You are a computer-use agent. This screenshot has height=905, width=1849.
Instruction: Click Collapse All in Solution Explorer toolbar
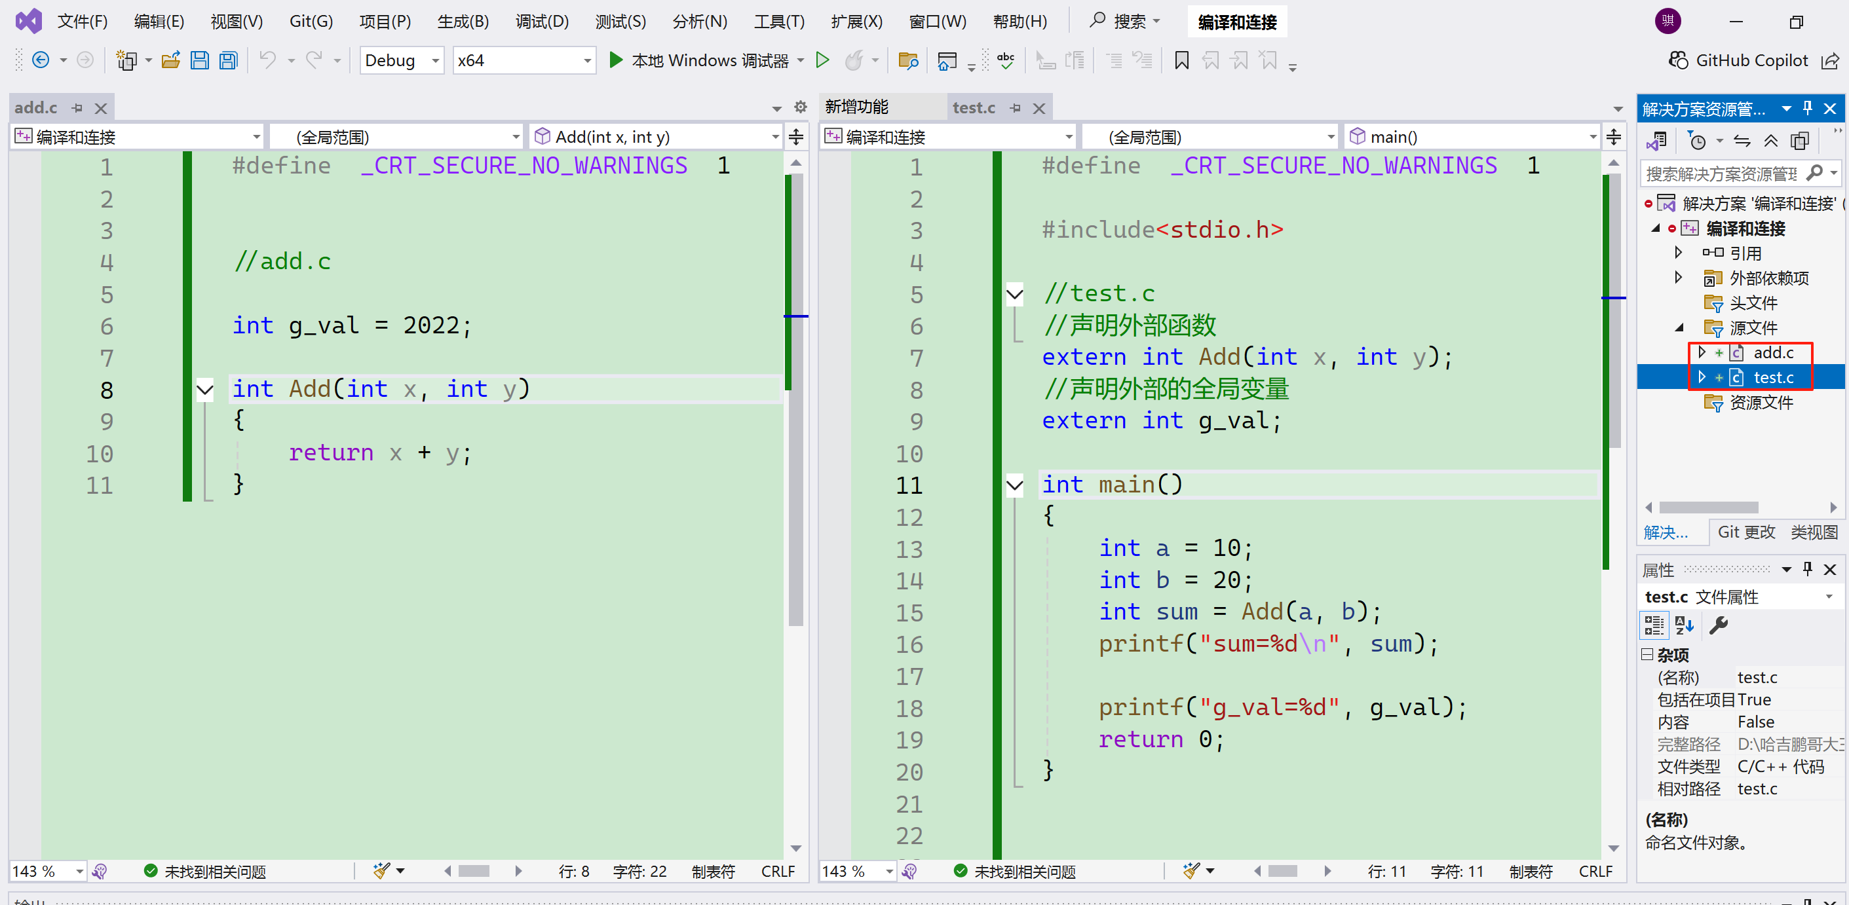pyautogui.click(x=1771, y=142)
